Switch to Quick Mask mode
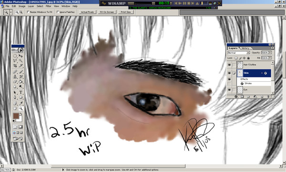286x172 pixels. [20, 127]
